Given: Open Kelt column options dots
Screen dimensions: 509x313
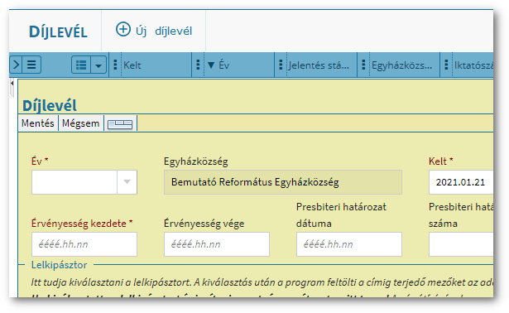Looking at the screenshot, I should (115, 65).
